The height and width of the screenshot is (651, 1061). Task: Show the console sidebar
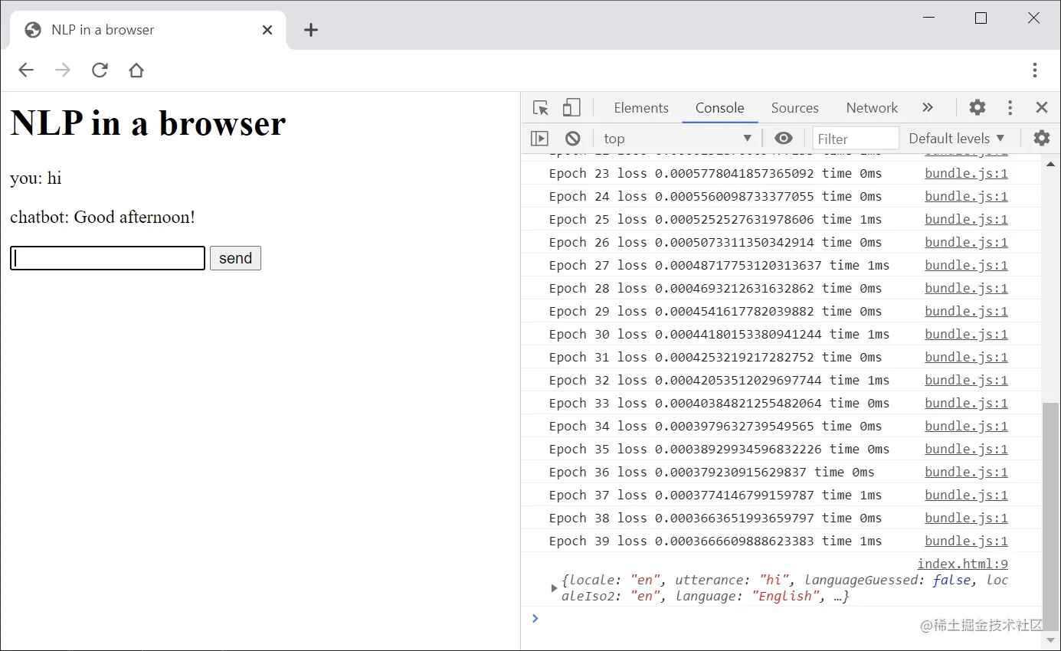[x=540, y=139]
